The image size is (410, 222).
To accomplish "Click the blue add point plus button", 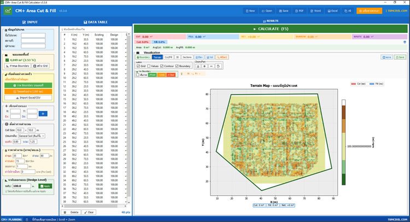I will 43,114.
